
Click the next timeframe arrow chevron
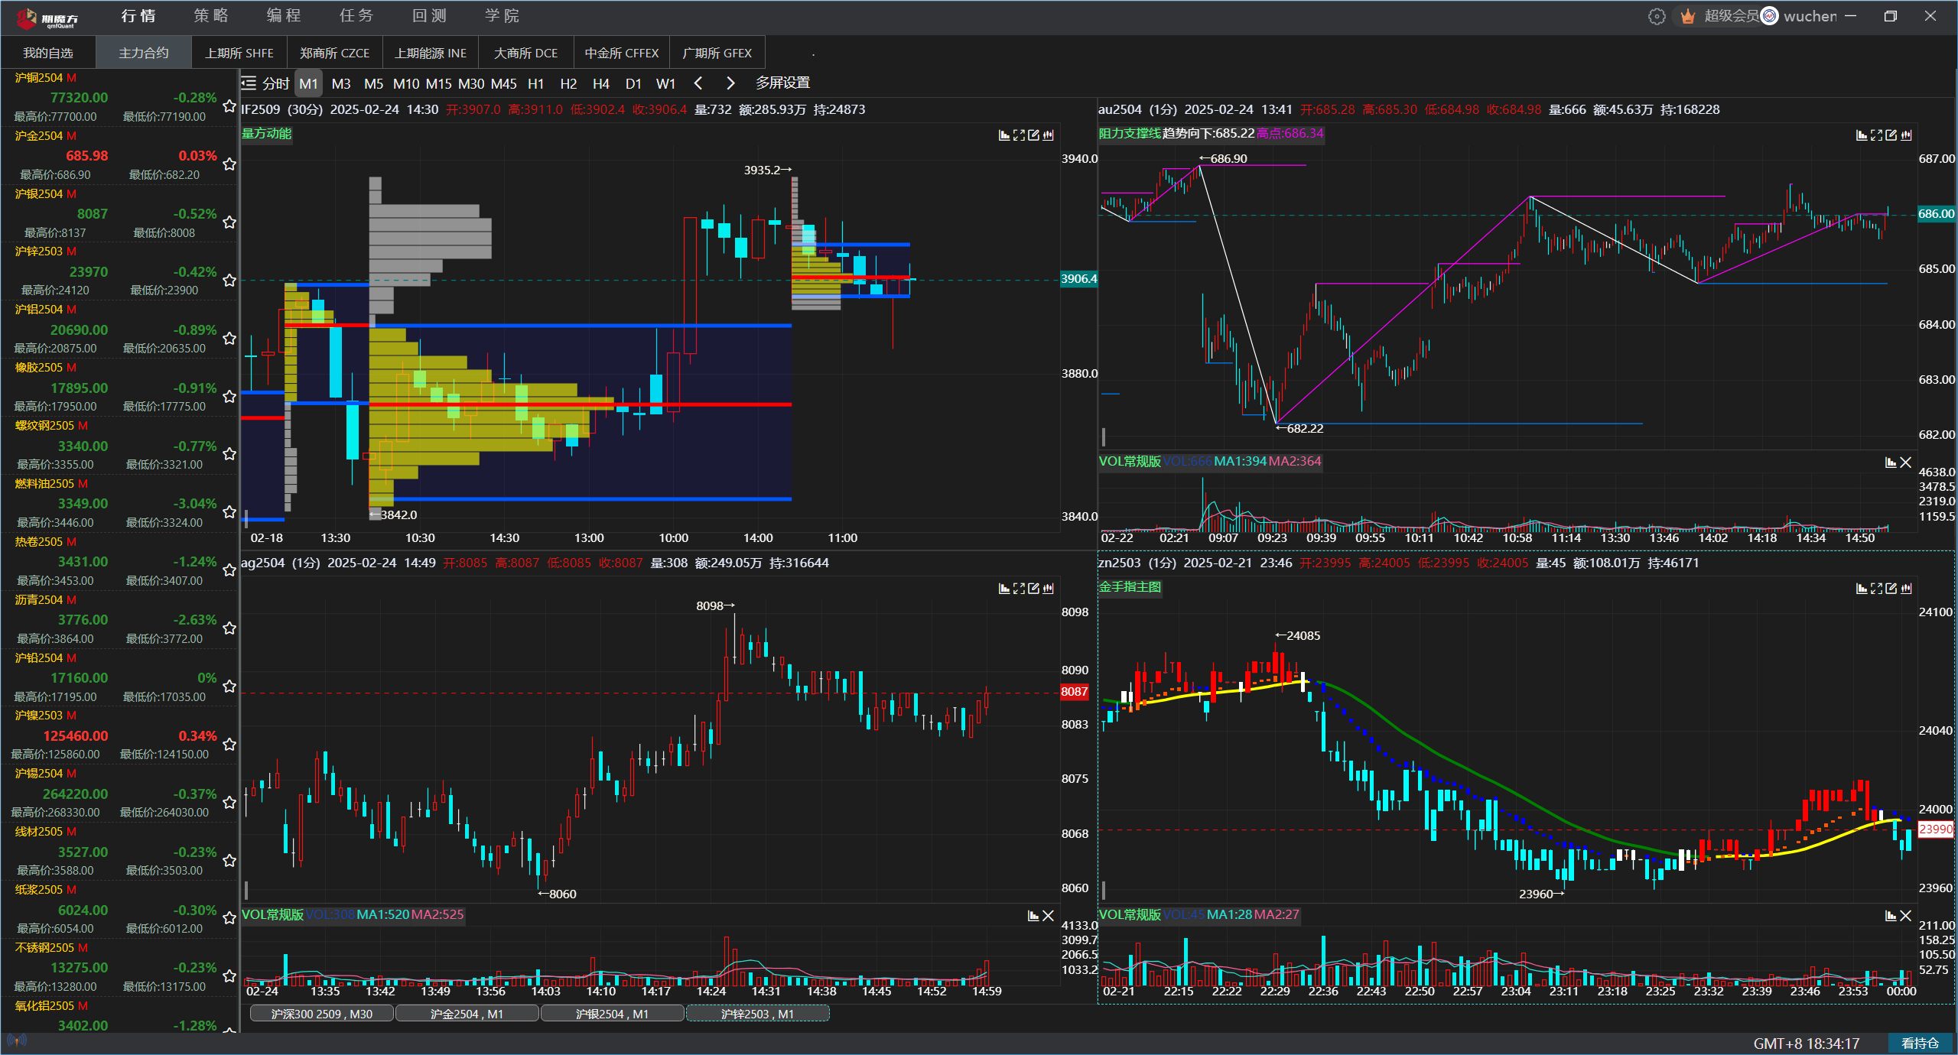click(x=730, y=83)
